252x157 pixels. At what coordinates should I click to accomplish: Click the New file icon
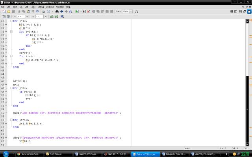pos(4,12)
